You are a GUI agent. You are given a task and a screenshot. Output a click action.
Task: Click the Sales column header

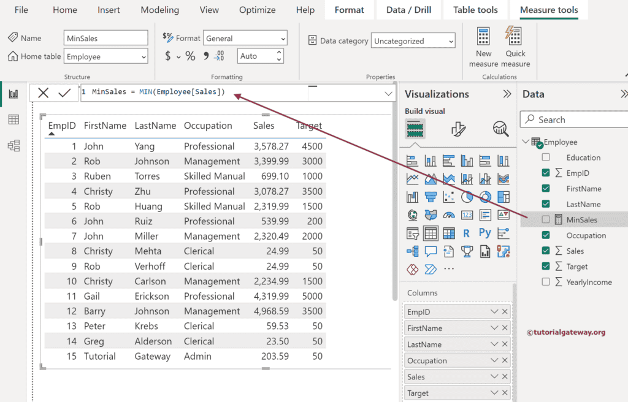(264, 126)
